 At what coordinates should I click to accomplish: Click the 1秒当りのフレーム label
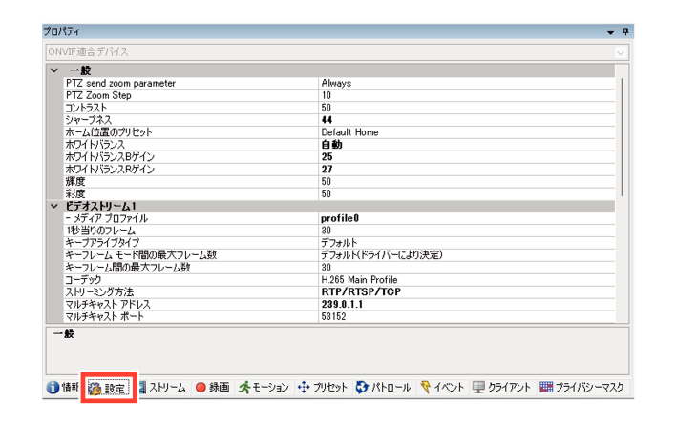click(x=100, y=231)
